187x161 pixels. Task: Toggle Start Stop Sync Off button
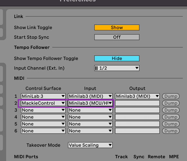117,37
